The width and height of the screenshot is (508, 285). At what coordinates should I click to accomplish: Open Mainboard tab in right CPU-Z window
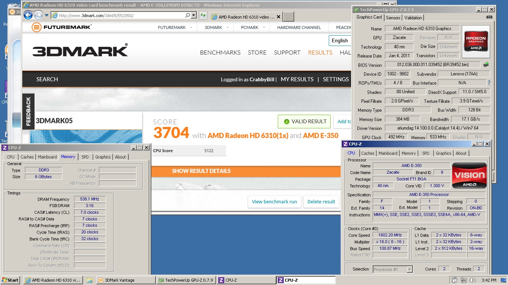pos(388,153)
